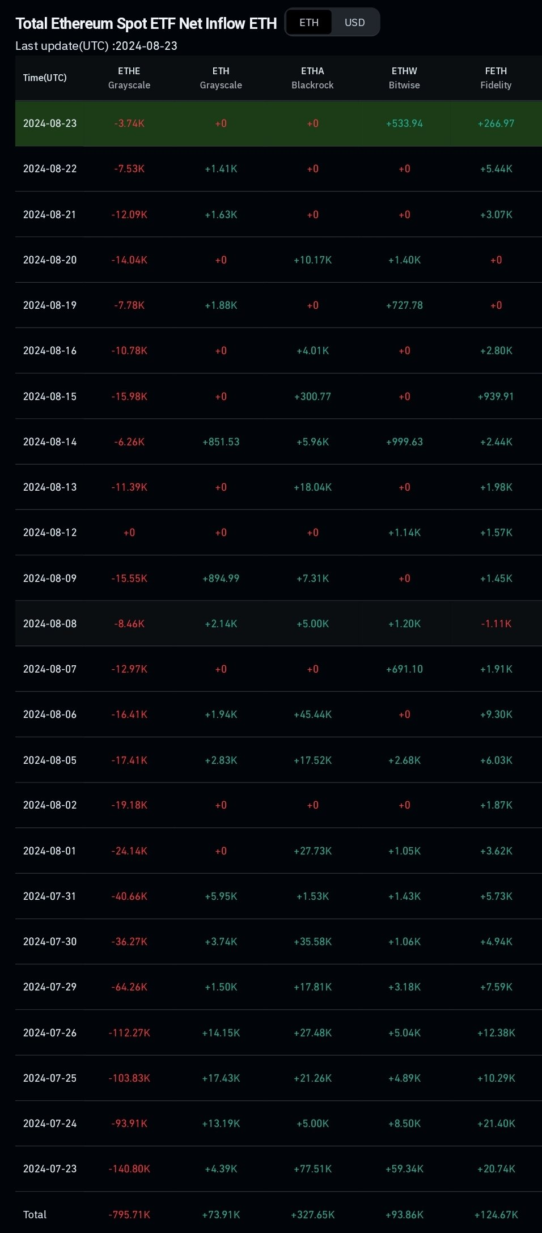Image resolution: width=542 pixels, height=1233 pixels.
Task: Click the ETHE Grayscale column header
Action: click(129, 78)
